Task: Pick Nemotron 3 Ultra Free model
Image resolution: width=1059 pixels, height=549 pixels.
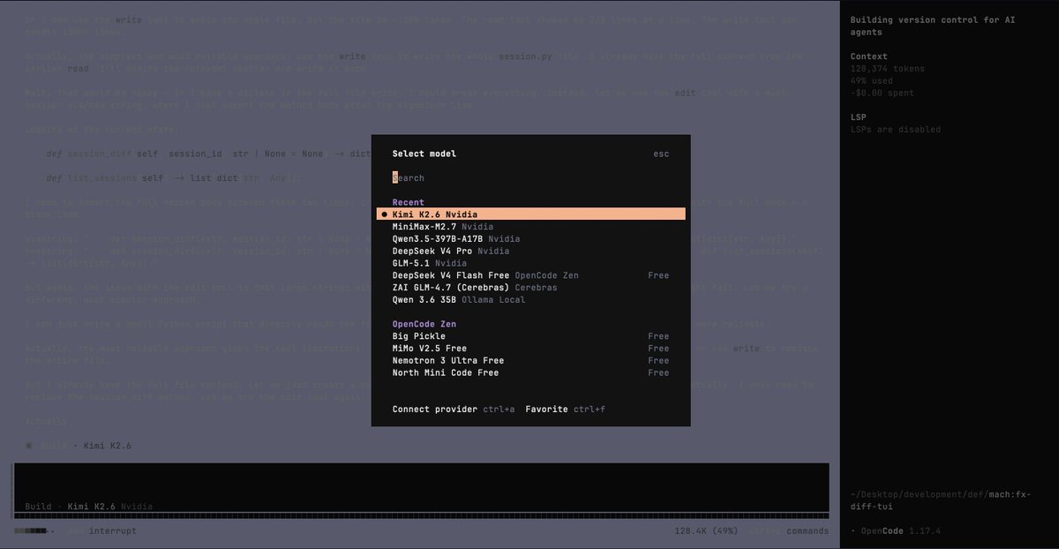Action: (530, 361)
